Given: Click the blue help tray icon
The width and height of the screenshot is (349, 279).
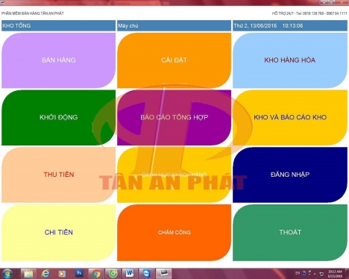Looking at the screenshot, I should point(304,273).
